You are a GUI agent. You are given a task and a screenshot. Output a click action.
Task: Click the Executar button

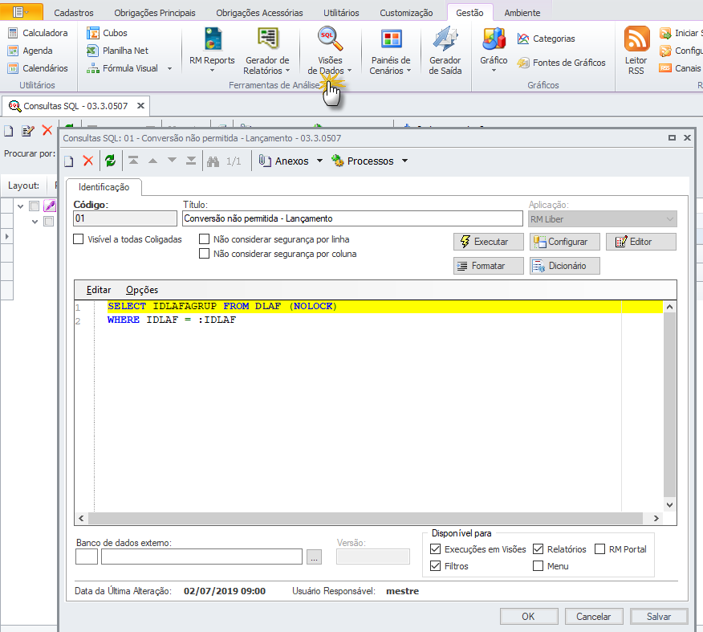(488, 242)
